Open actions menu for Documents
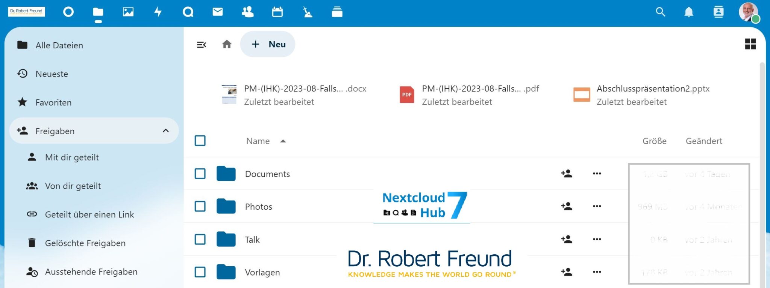Image resolution: width=770 pixels, height=288 pixels. 597,174
